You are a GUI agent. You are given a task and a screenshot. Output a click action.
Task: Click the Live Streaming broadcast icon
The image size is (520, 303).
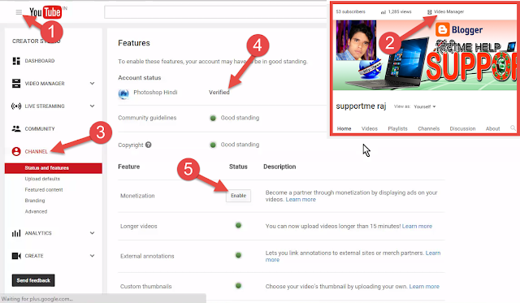16,106
